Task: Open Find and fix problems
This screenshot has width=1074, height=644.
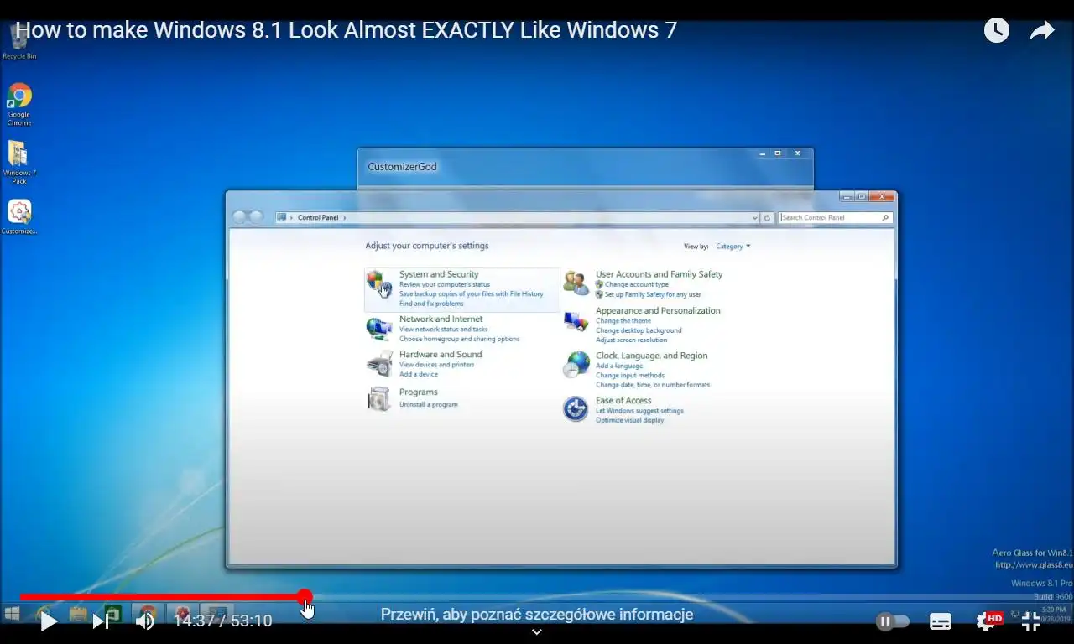Action: point(431,304)
